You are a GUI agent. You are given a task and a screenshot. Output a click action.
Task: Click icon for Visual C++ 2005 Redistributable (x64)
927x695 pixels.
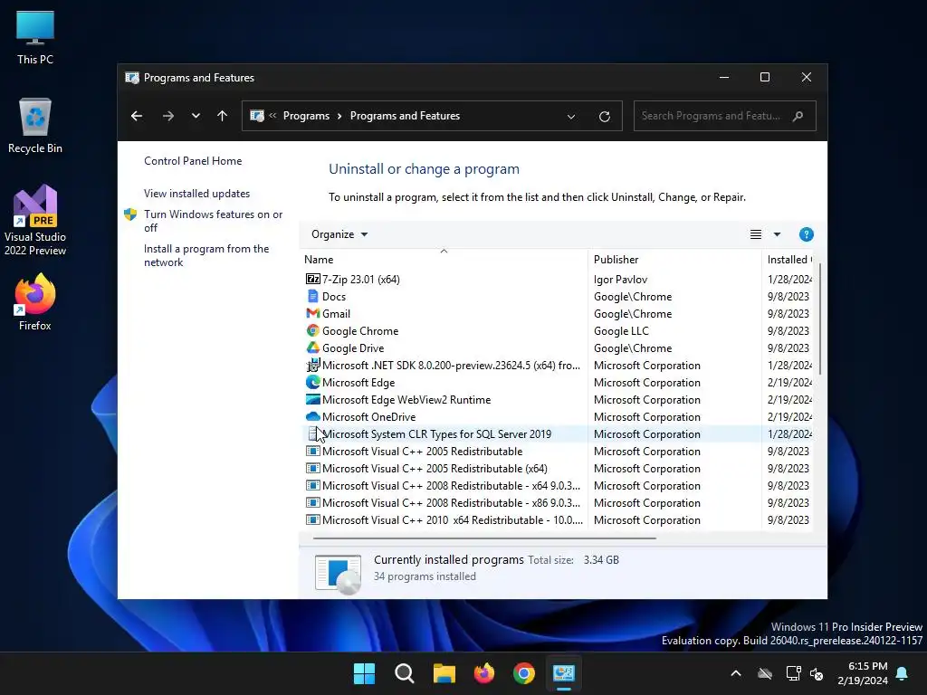click(x=312, y=468)
